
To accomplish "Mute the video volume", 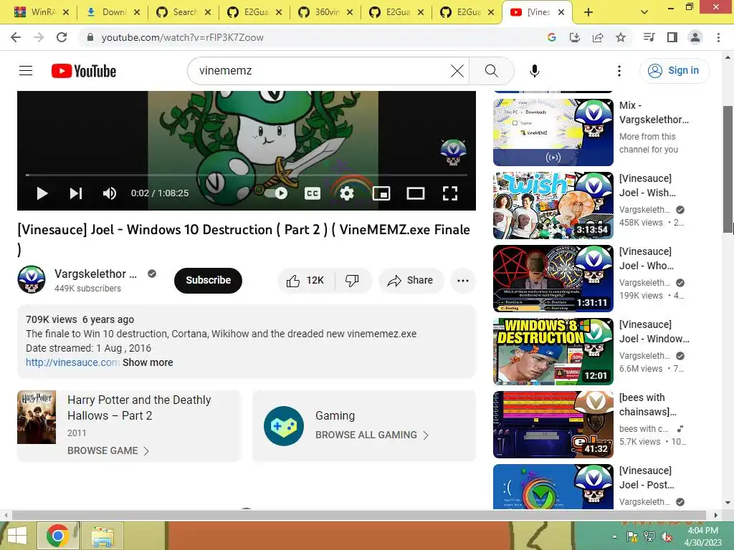I will tap(110, 193).
